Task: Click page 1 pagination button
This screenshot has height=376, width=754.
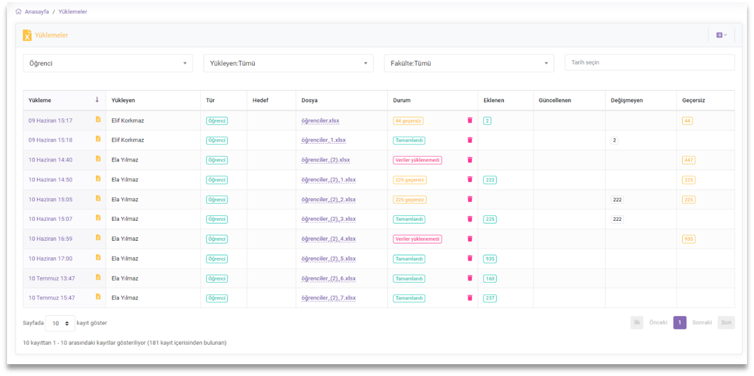Action: (x=680, y=323)
